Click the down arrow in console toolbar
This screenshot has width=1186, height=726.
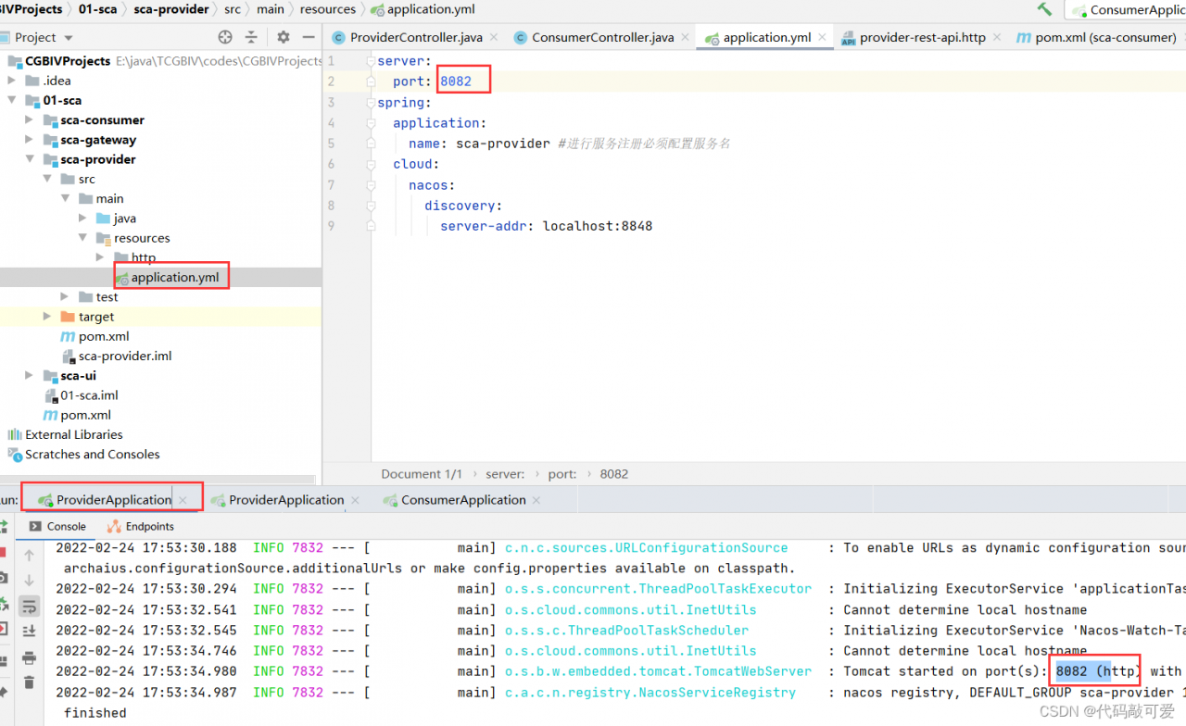point(29,581)
